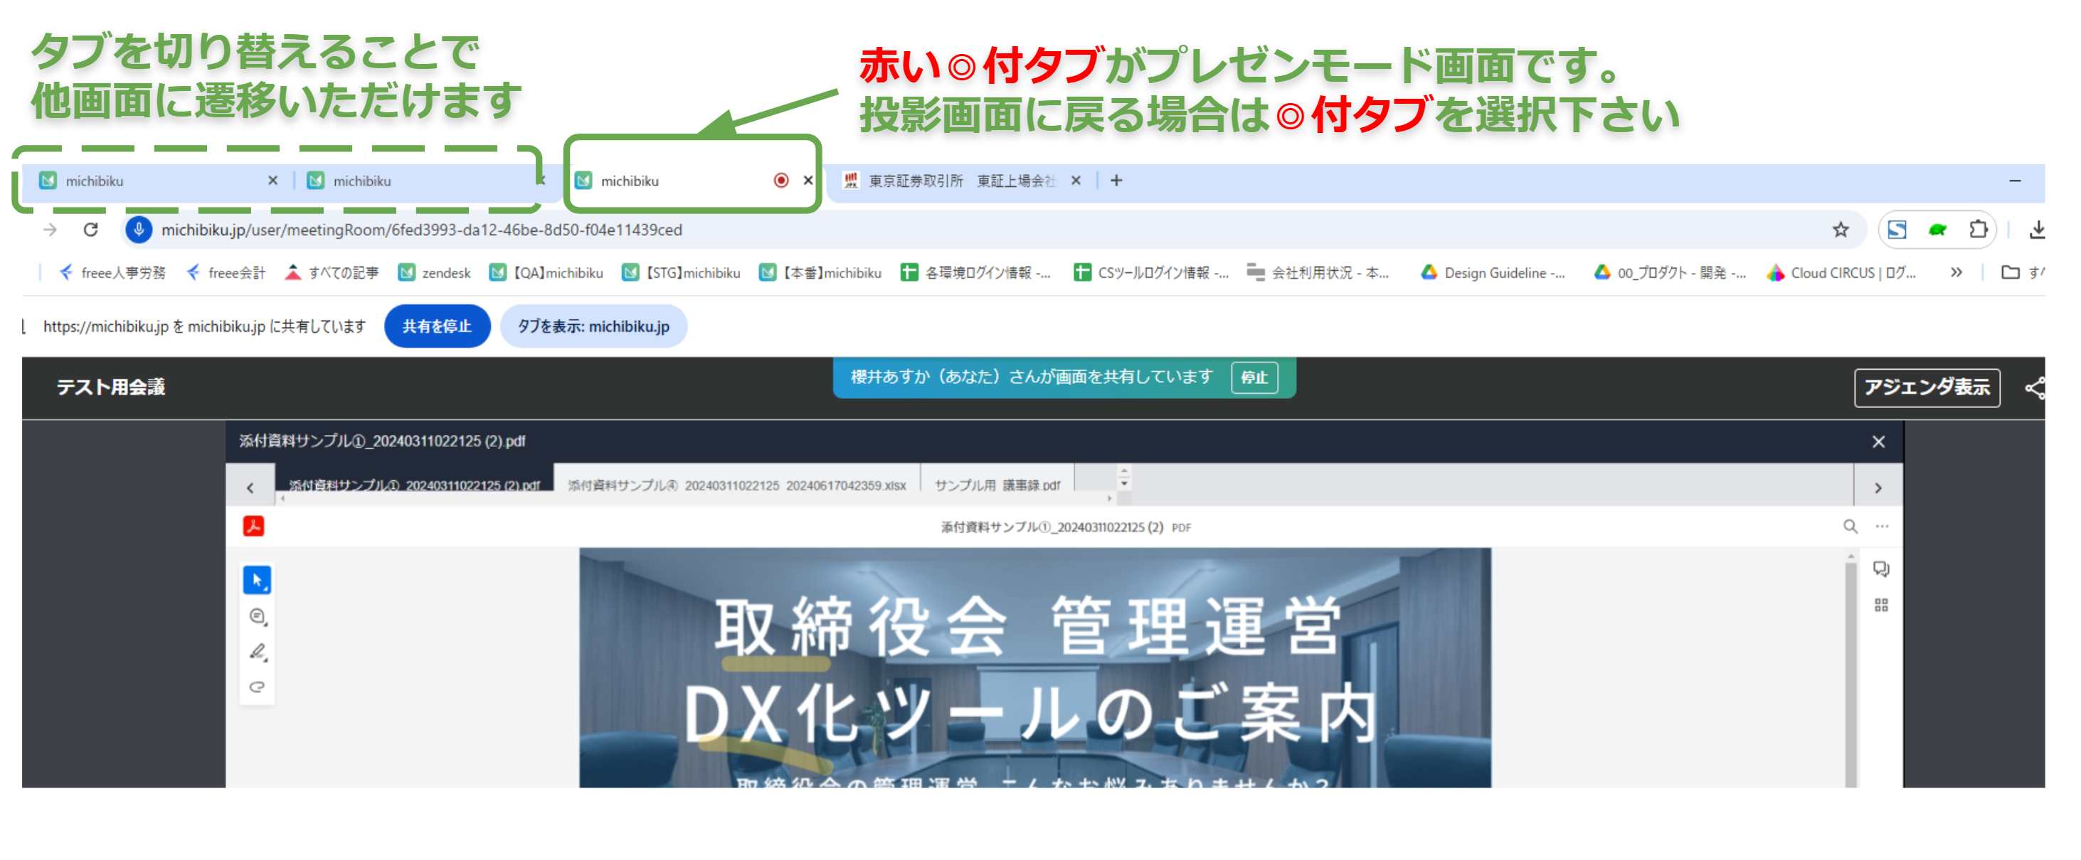The width and height of the screenshot is (2081, 860).
Task: Open the page thumbnails grid icon
Action: pos(1880,605)
